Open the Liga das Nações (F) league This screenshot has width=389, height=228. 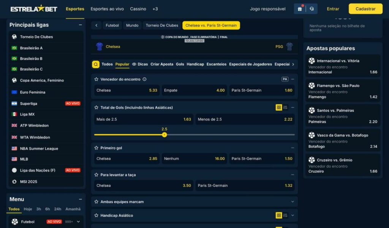(x=46, y=170)
